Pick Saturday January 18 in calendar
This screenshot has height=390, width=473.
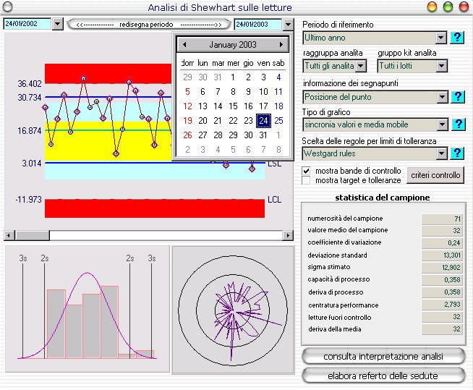coord(278,106)
